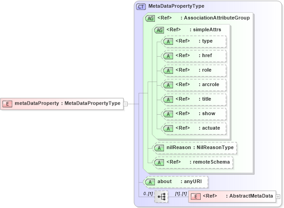The image size is (284, 208).
Task: Click the CT icon of MetaDataPropertyType
Action: 141,7
